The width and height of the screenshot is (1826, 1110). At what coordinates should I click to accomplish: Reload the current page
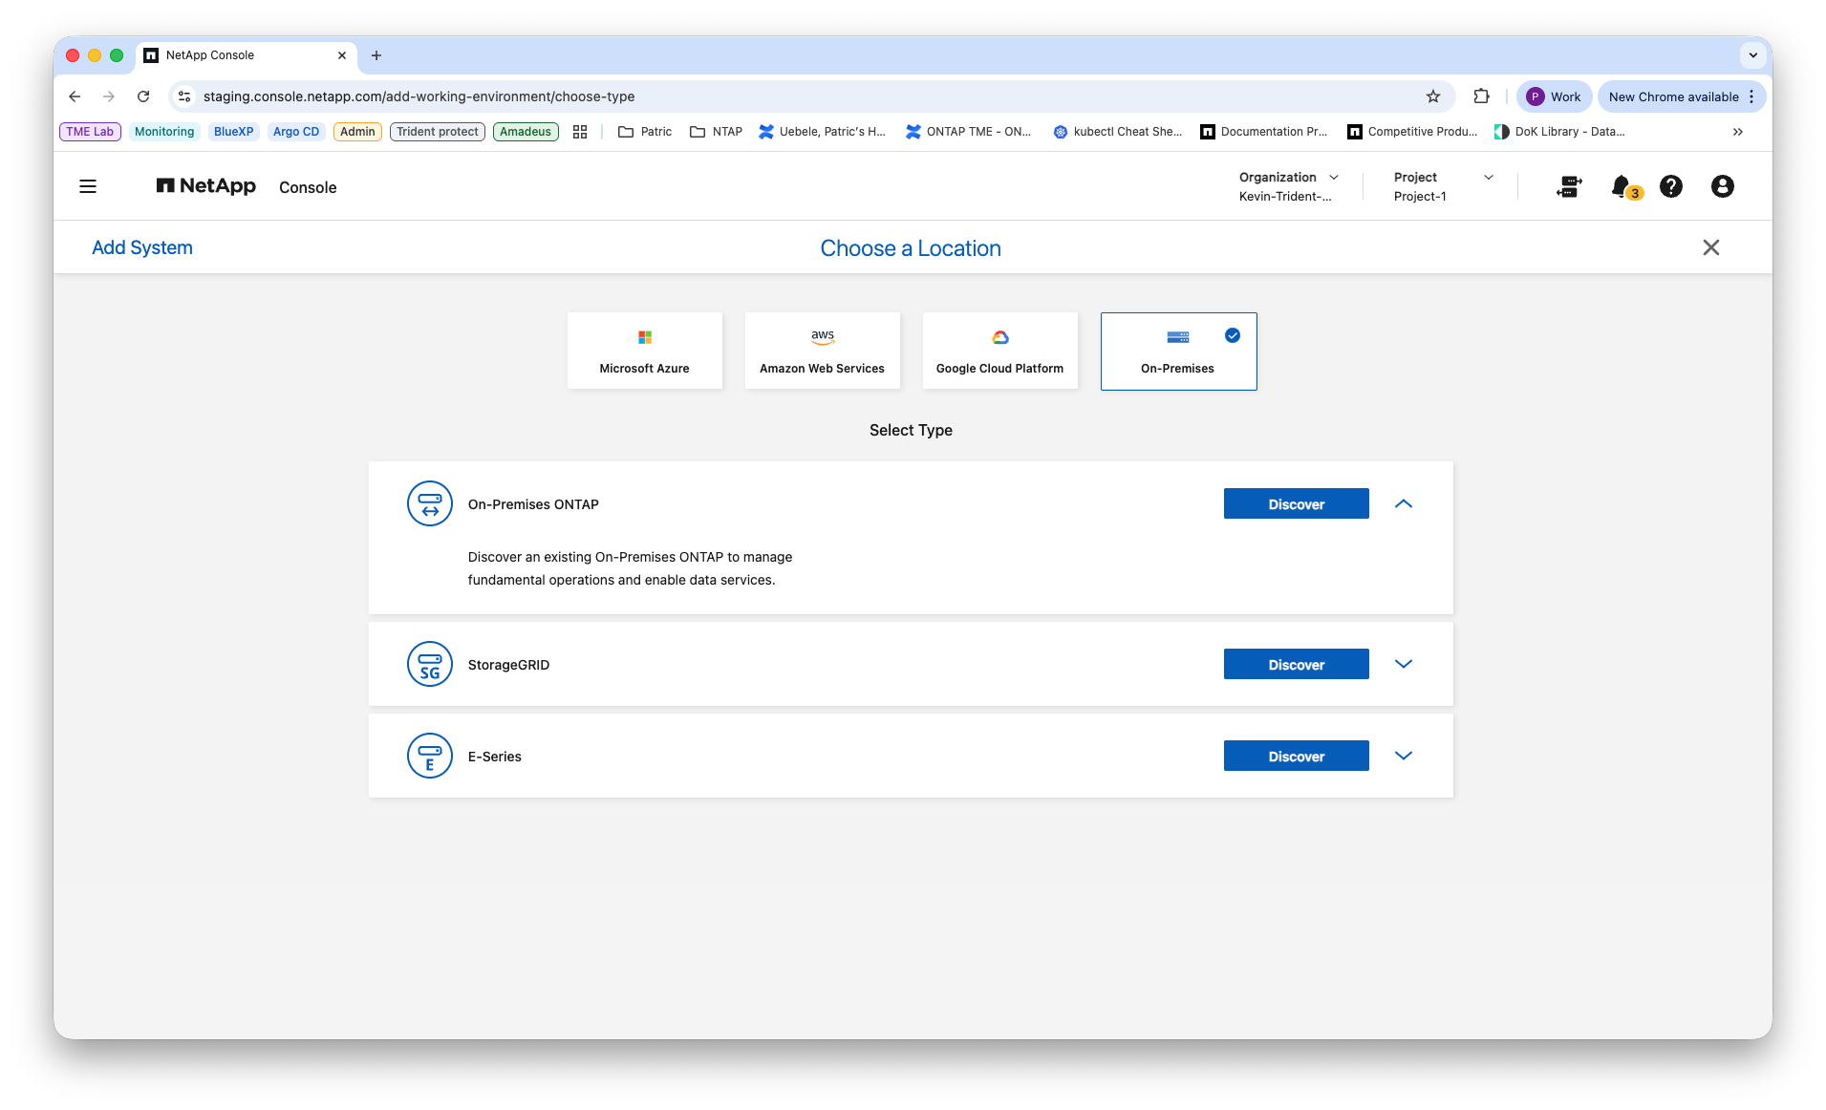143,96
